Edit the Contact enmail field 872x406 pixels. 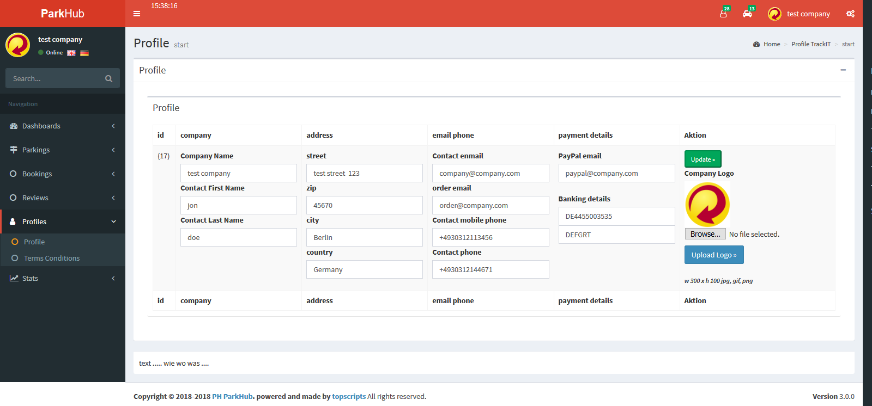[x=491, y=173]
